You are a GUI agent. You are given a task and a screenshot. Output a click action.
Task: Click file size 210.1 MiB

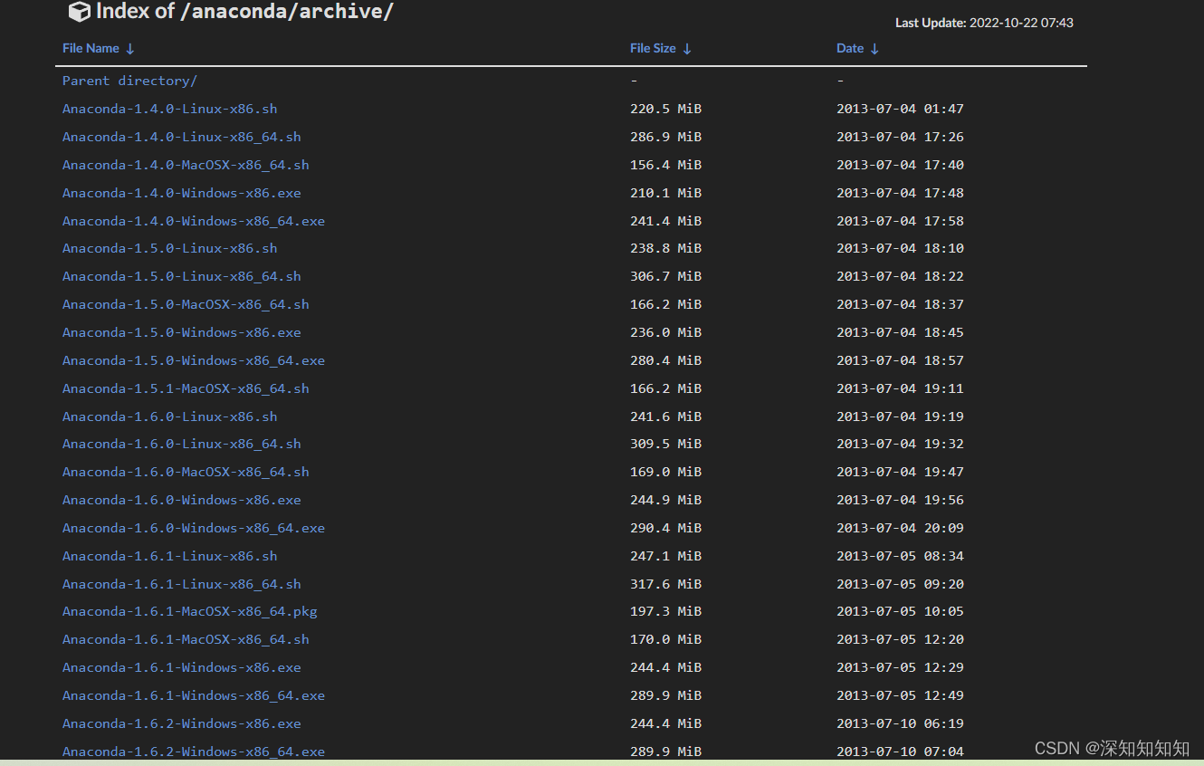[665, 193]
